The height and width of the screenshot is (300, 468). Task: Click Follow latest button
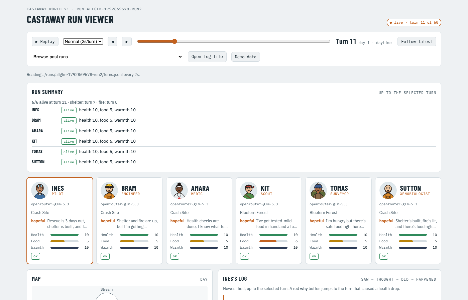point(417,42)
